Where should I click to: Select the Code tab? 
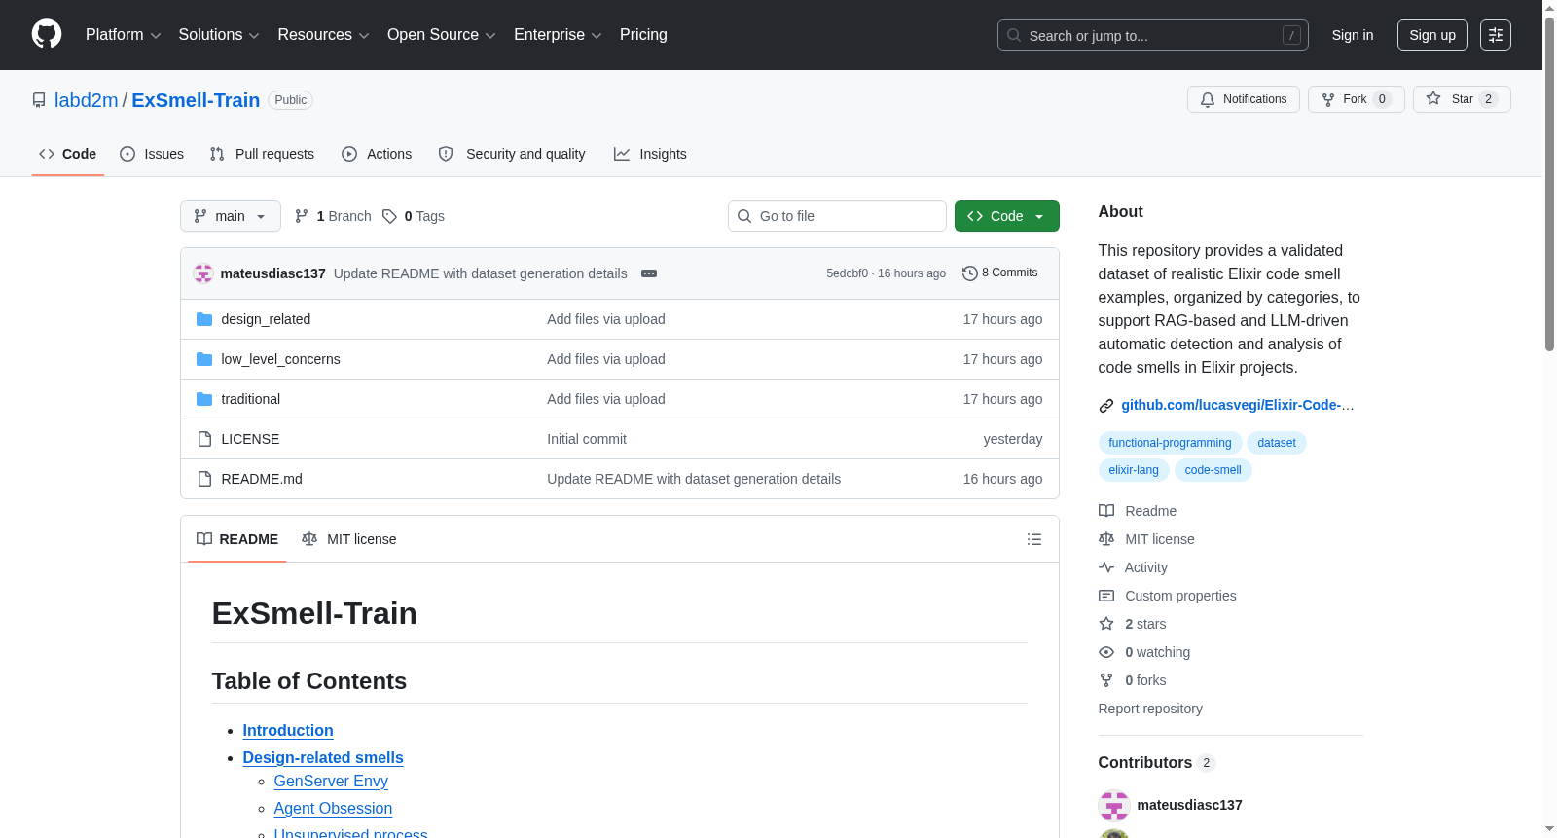(x=68, y=154)
